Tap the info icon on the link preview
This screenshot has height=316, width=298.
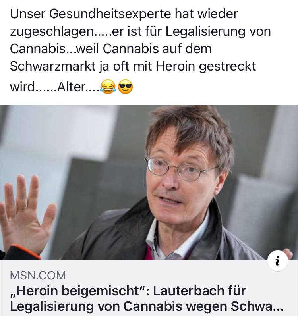tap(278, 261)
